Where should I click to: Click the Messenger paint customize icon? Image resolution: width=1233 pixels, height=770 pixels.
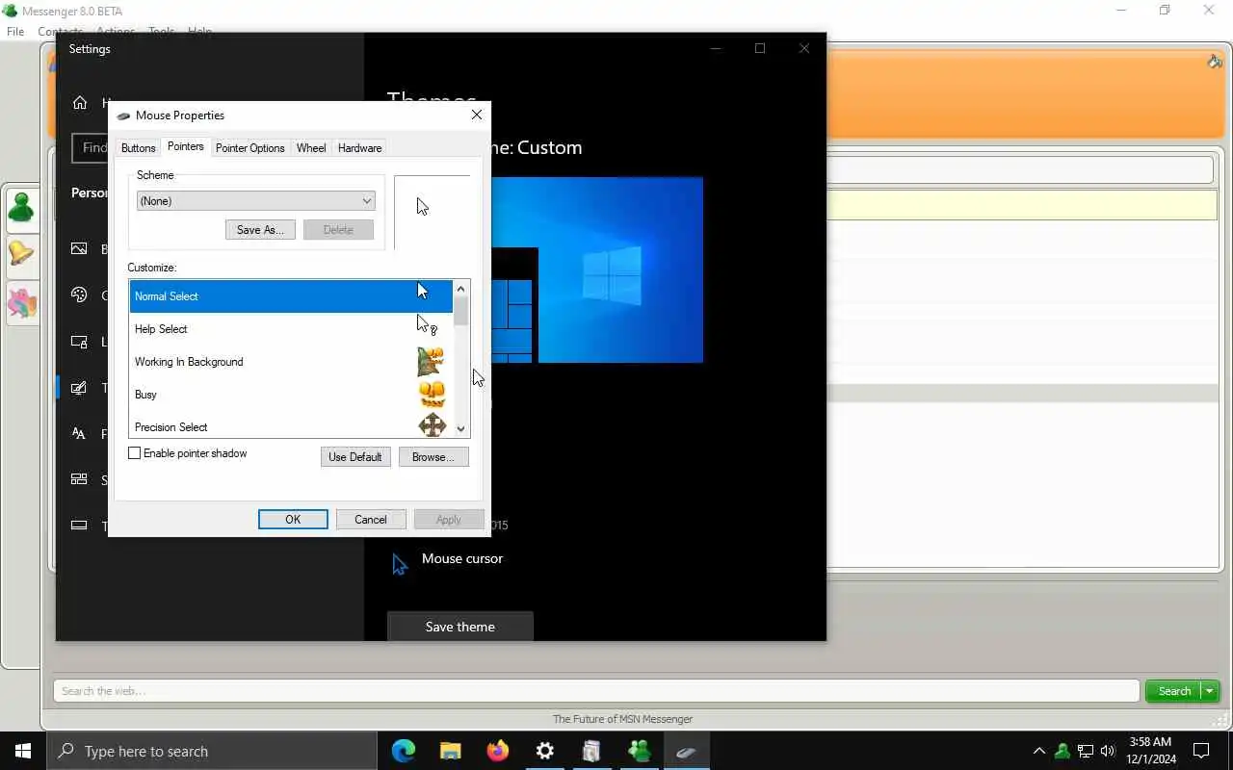1215,62
